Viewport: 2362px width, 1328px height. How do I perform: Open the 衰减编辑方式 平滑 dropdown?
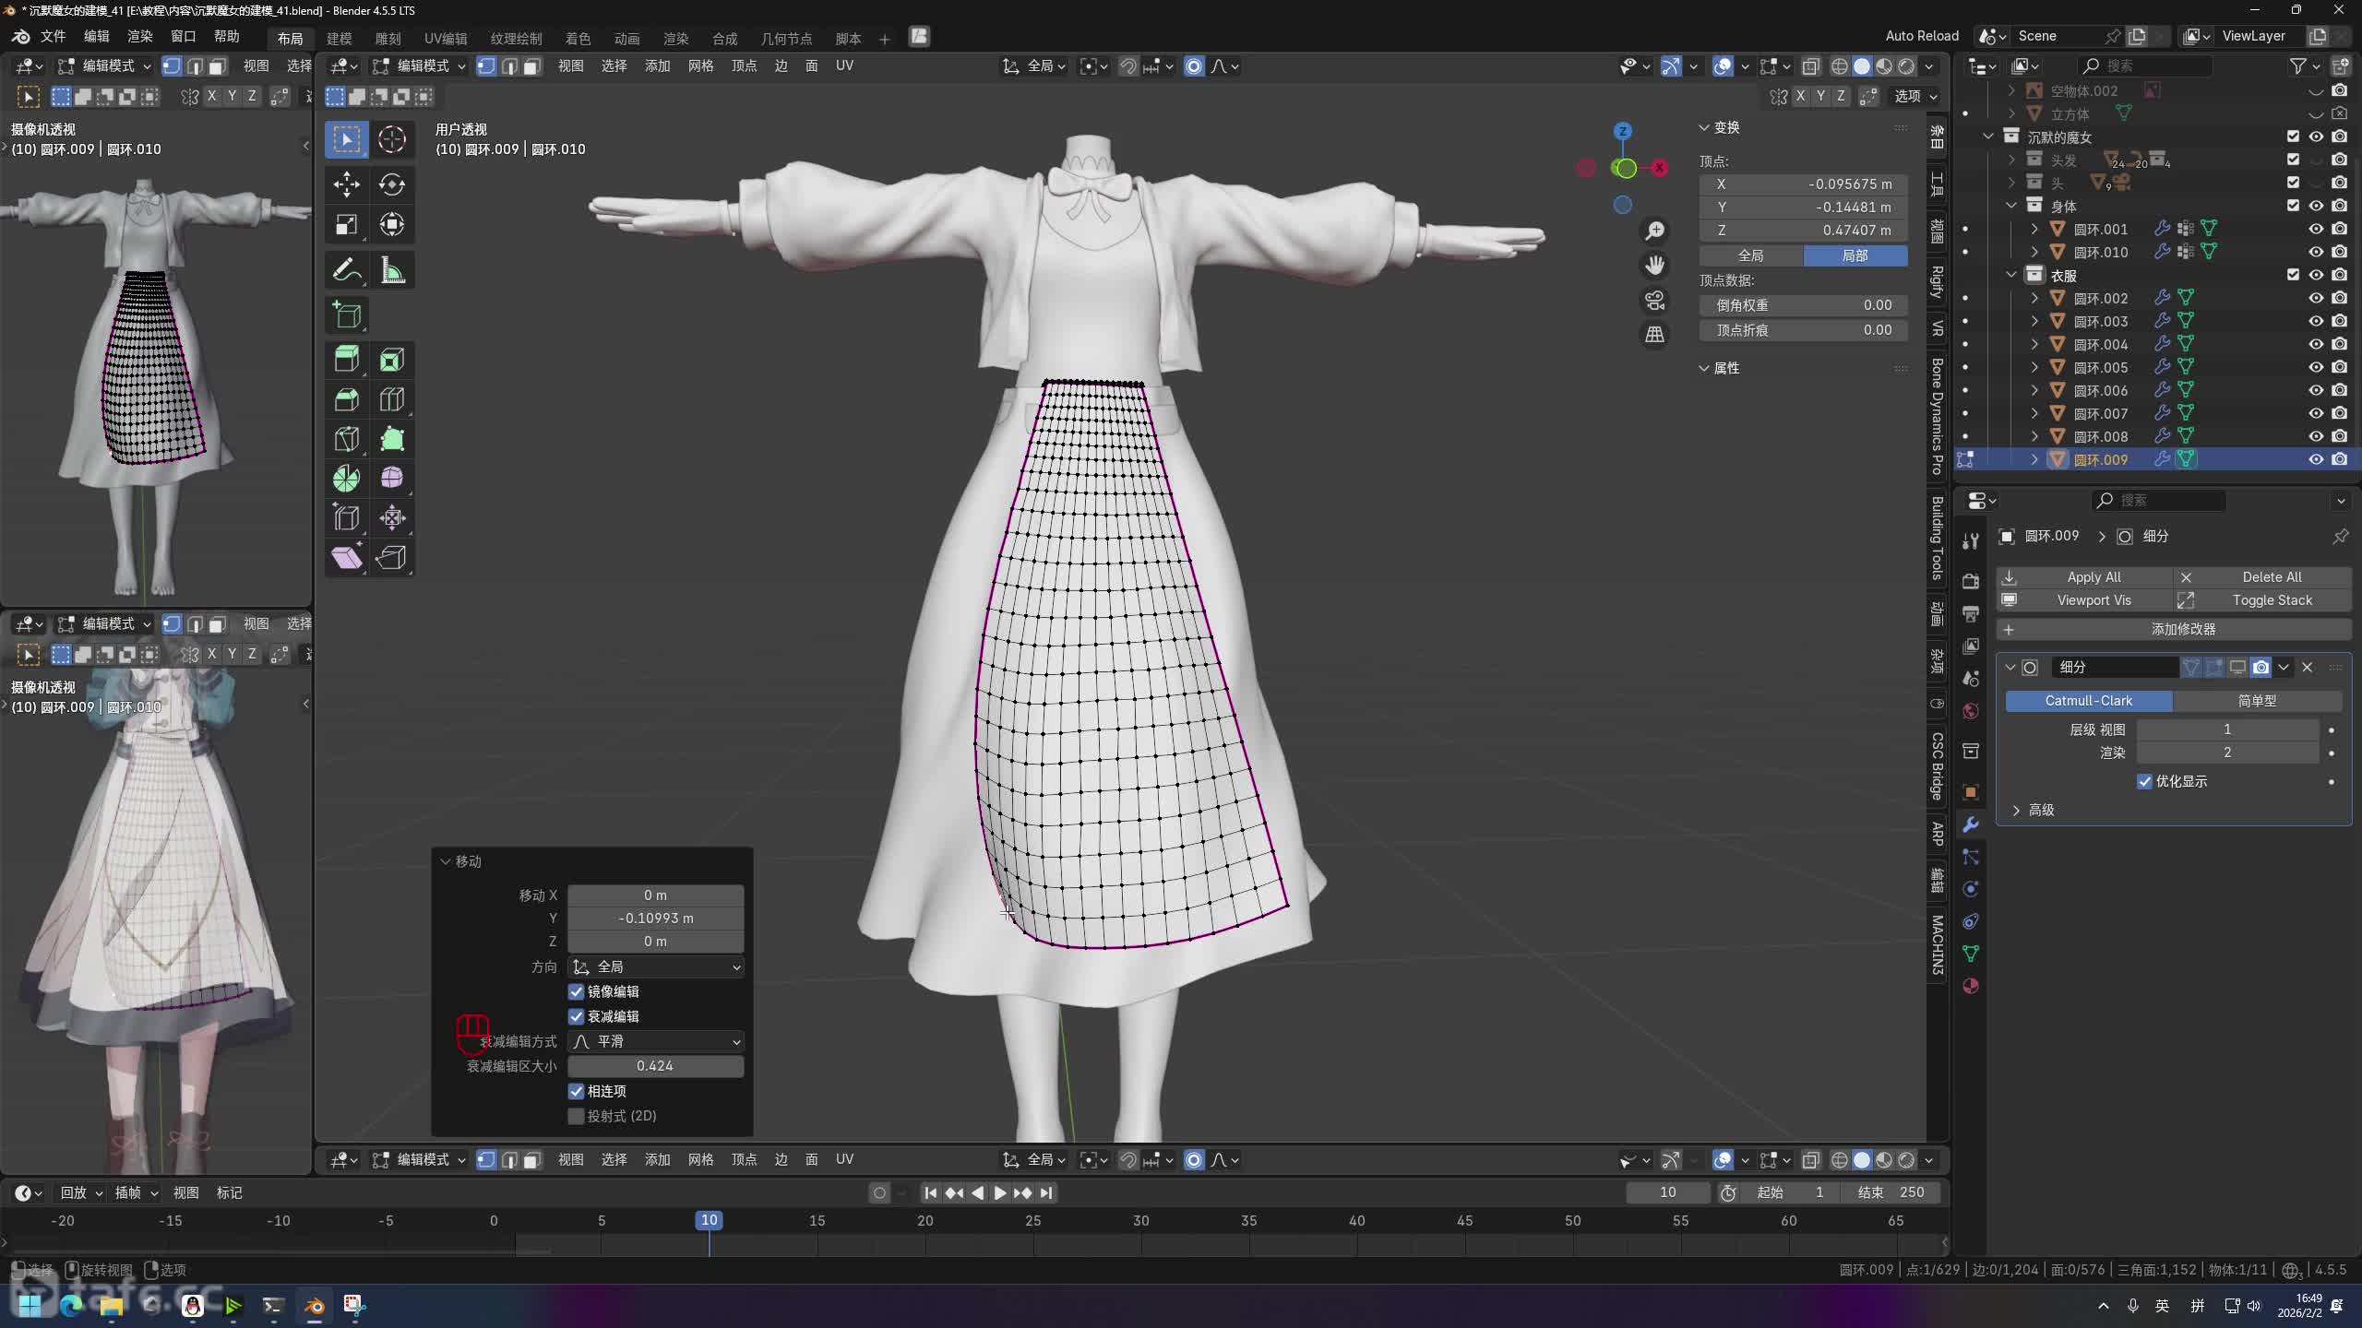tap(655, 1041)
